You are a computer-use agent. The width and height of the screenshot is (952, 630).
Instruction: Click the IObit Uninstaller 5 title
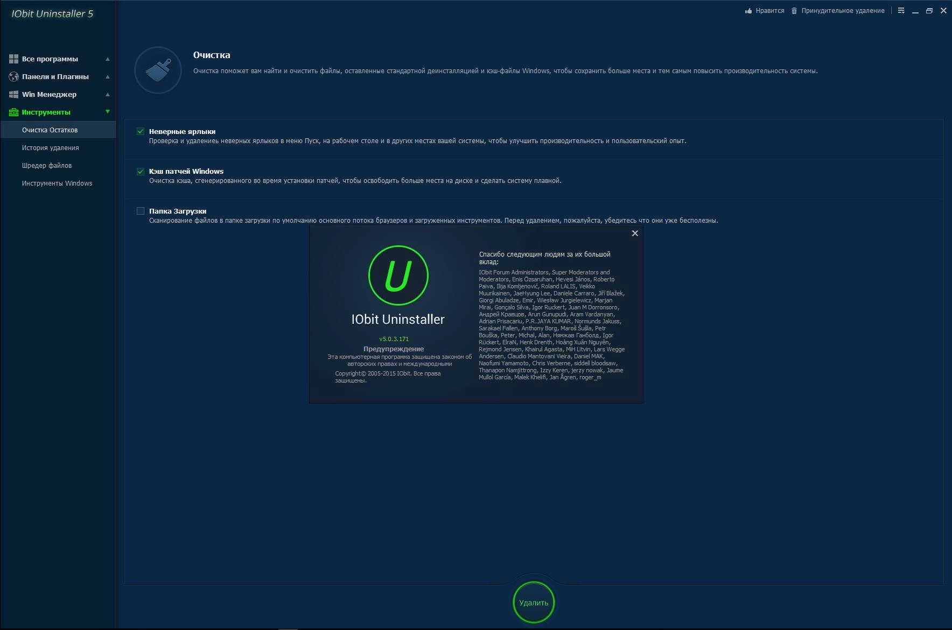click(52, 13)
